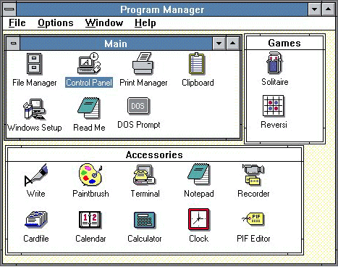Open the Options menu

pos(56,23)
